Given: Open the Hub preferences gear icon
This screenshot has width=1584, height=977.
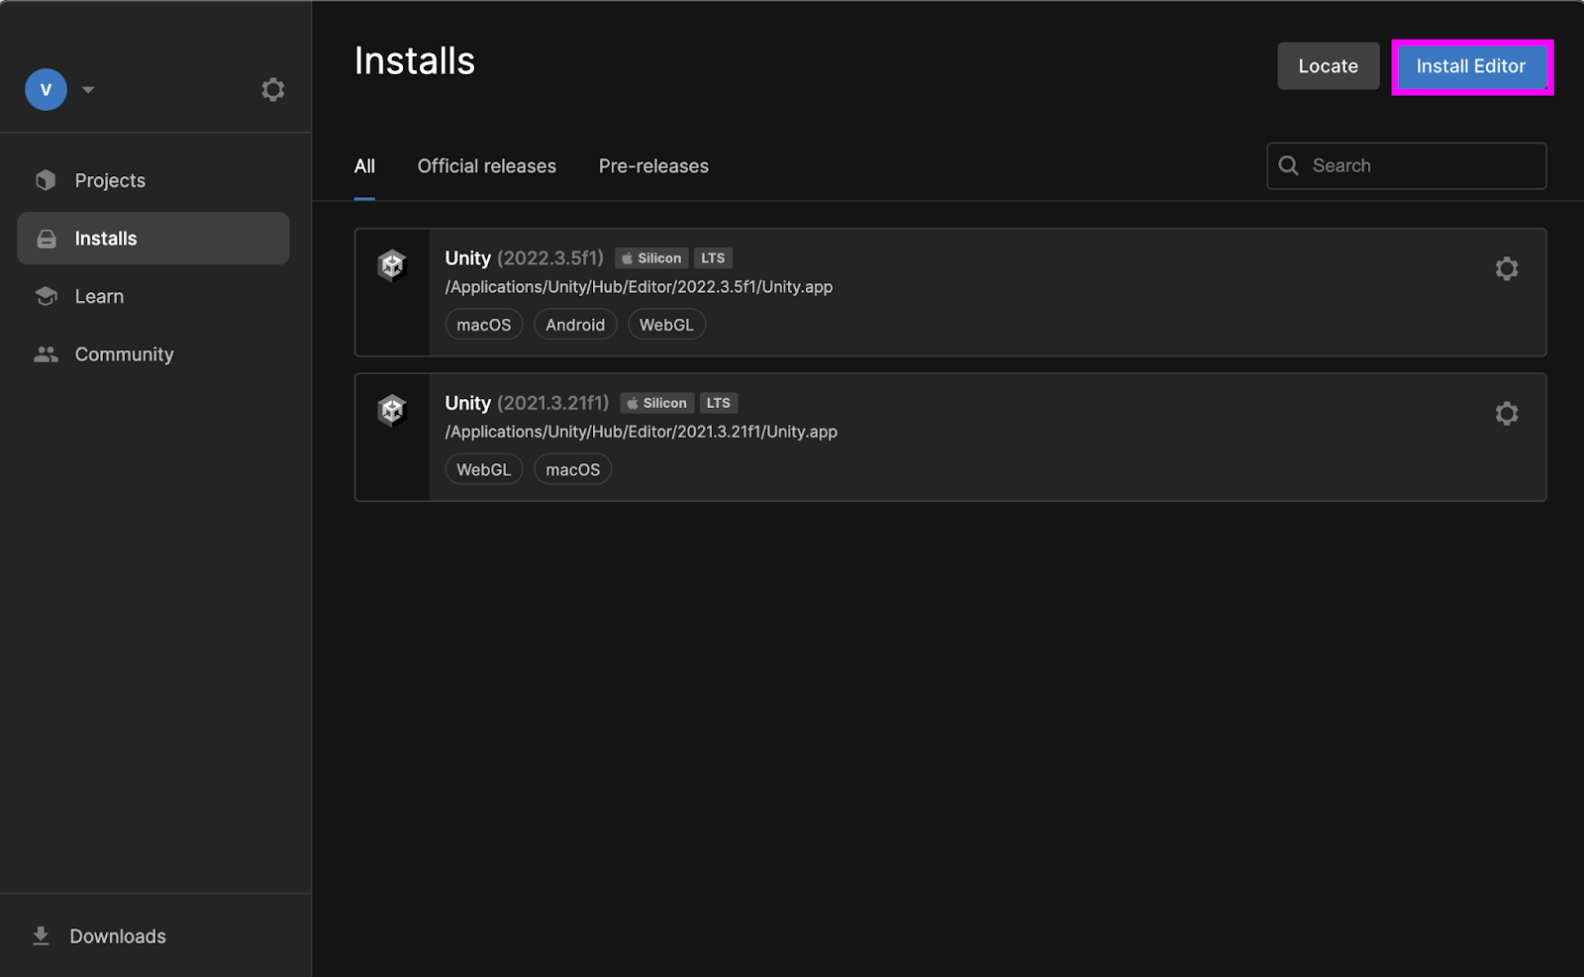Looking at the screenshot, I should click(x=273, y=90).
